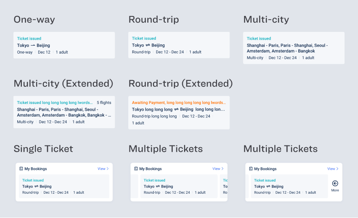The image size is (358, 218).
Task: Click round-trip arrows in Awaiting Payment card
Action: (176, 109)
